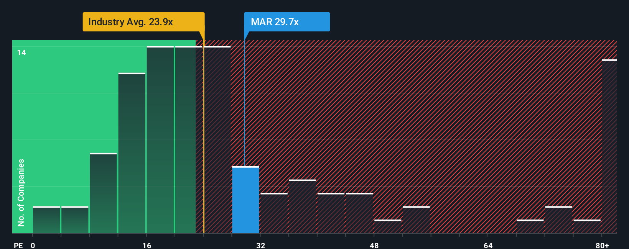Click the x-axis label 64

point(488,245)
